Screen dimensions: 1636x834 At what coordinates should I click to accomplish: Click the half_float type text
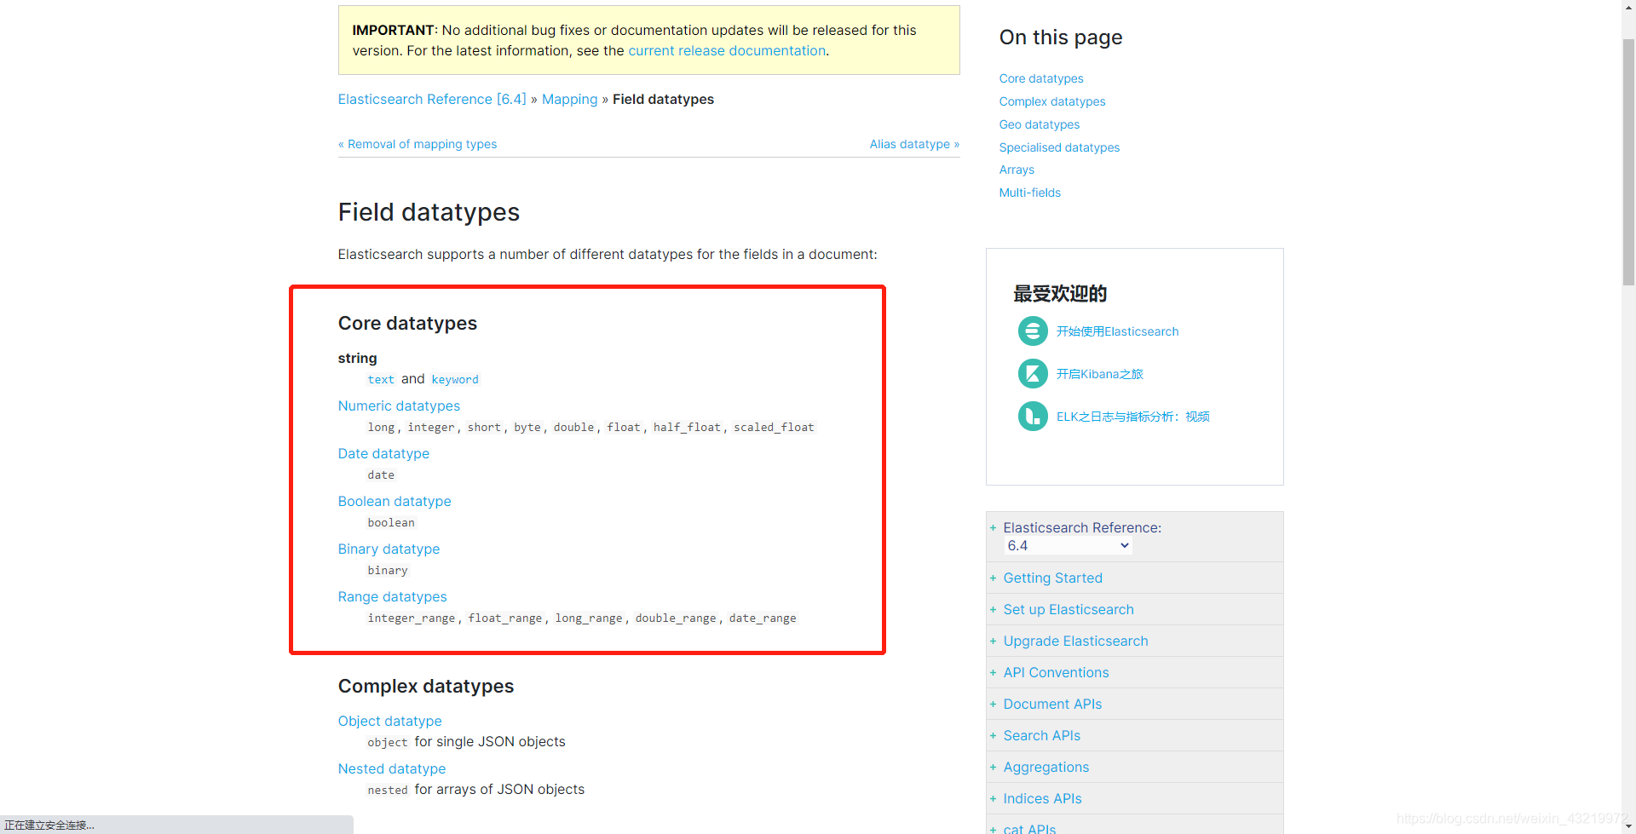click(x=687, y=427)
